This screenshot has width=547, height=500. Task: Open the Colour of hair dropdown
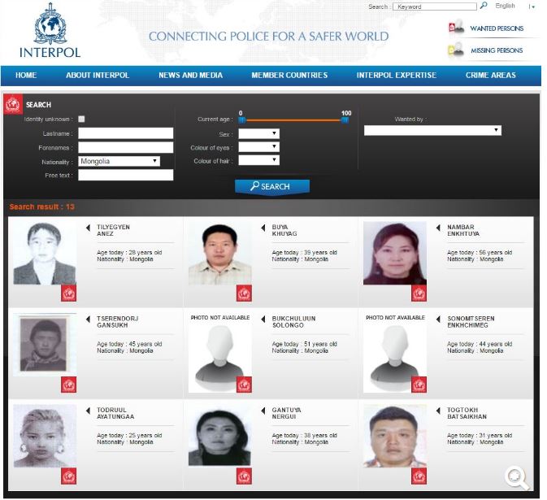(x=258, y=160)
